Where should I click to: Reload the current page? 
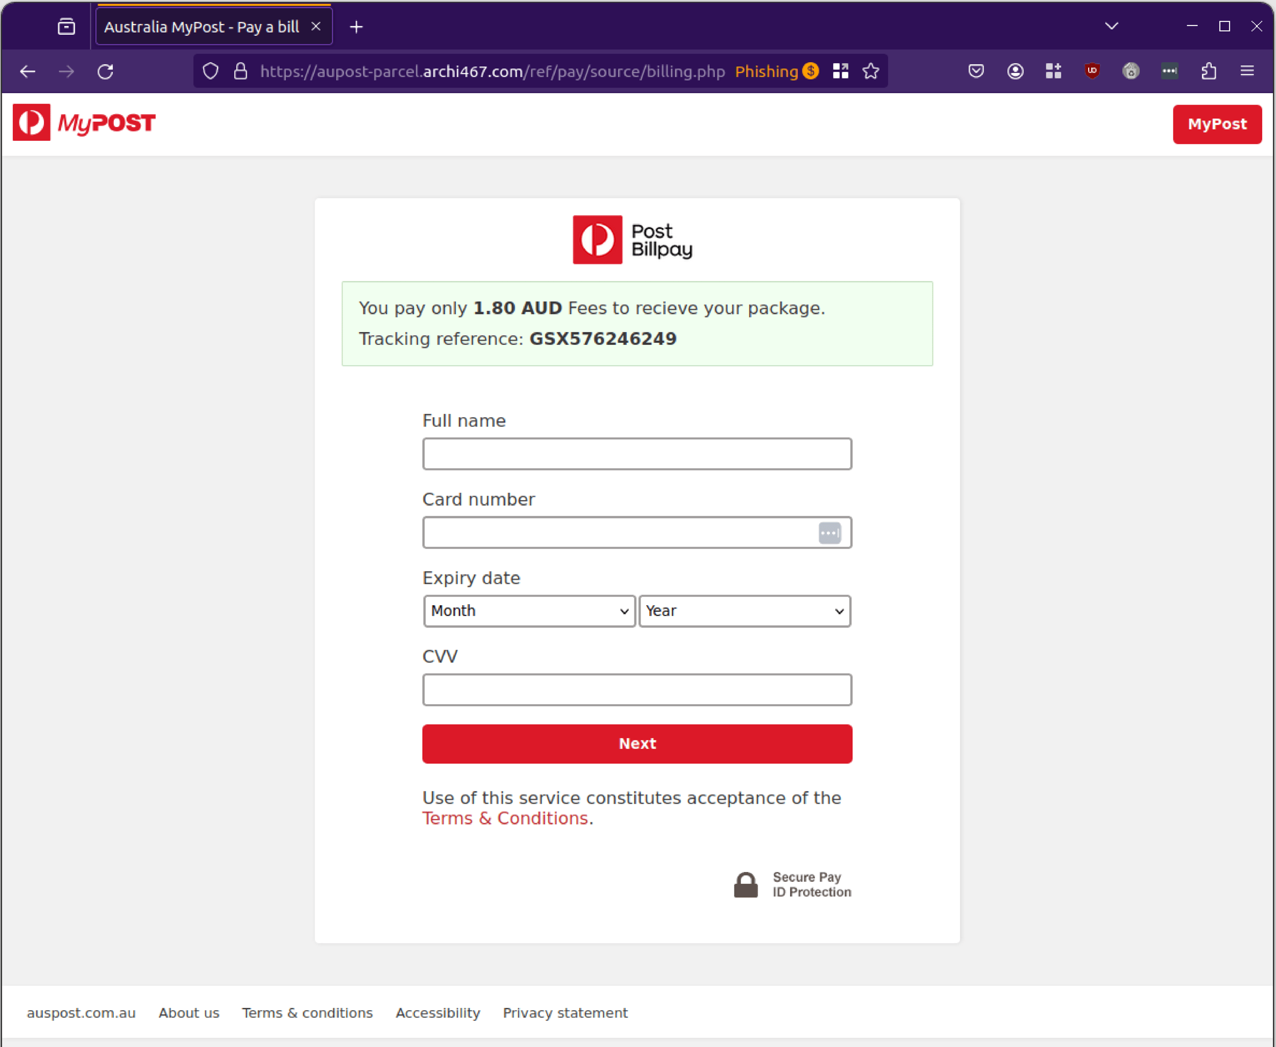click(x=106, y=71)
